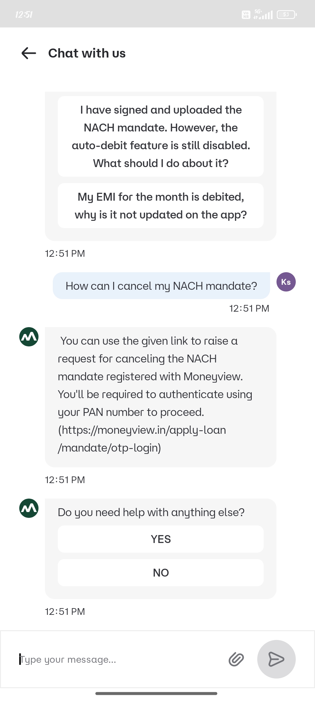Tap the 5G signal strength icon

pos(263,14)
